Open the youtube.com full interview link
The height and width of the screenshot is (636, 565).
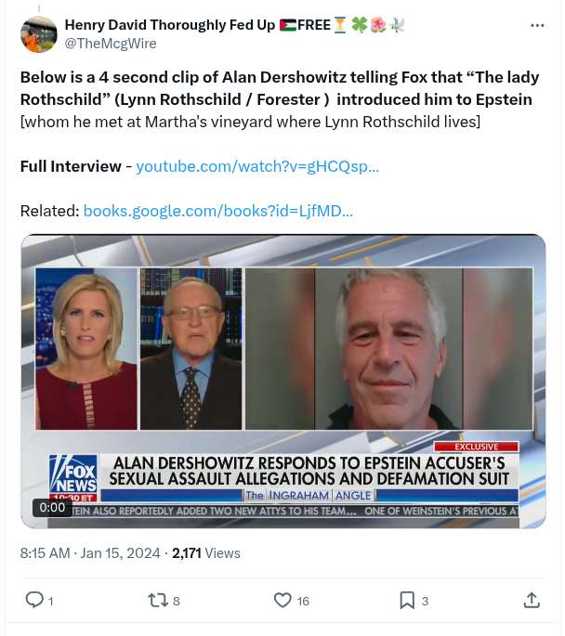257,166
